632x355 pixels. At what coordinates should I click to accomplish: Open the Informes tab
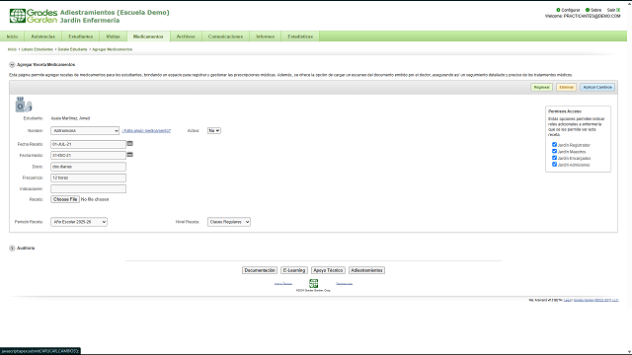(266, 36)
